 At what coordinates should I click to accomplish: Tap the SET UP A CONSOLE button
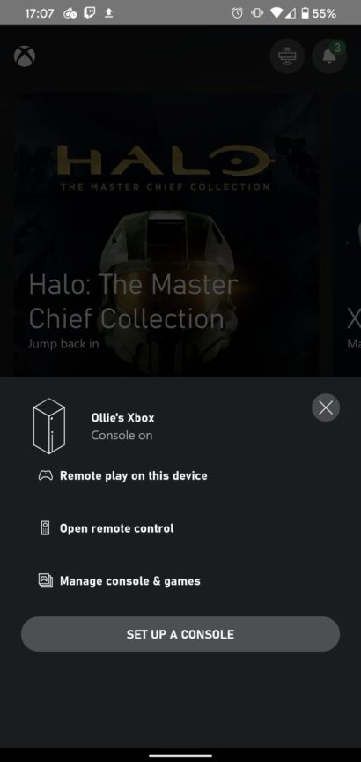point(180,634)
